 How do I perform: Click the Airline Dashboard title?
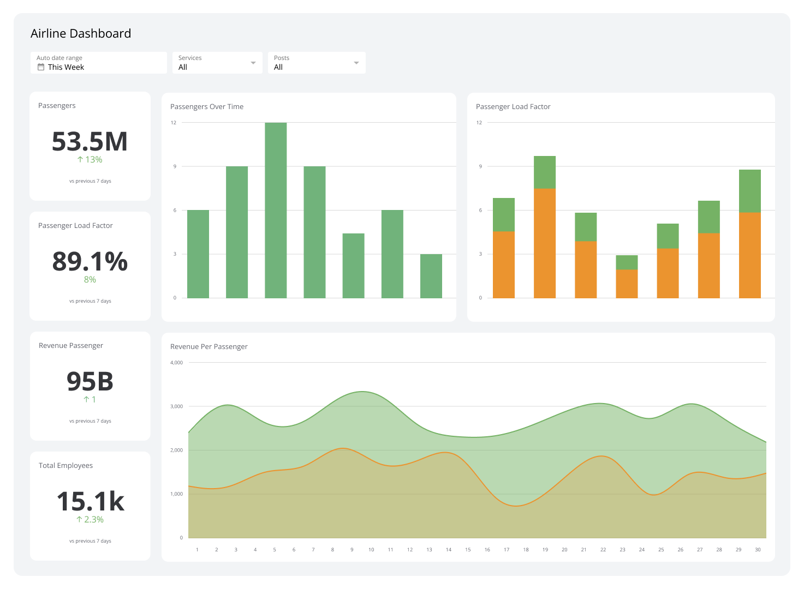tap(80, 33)
